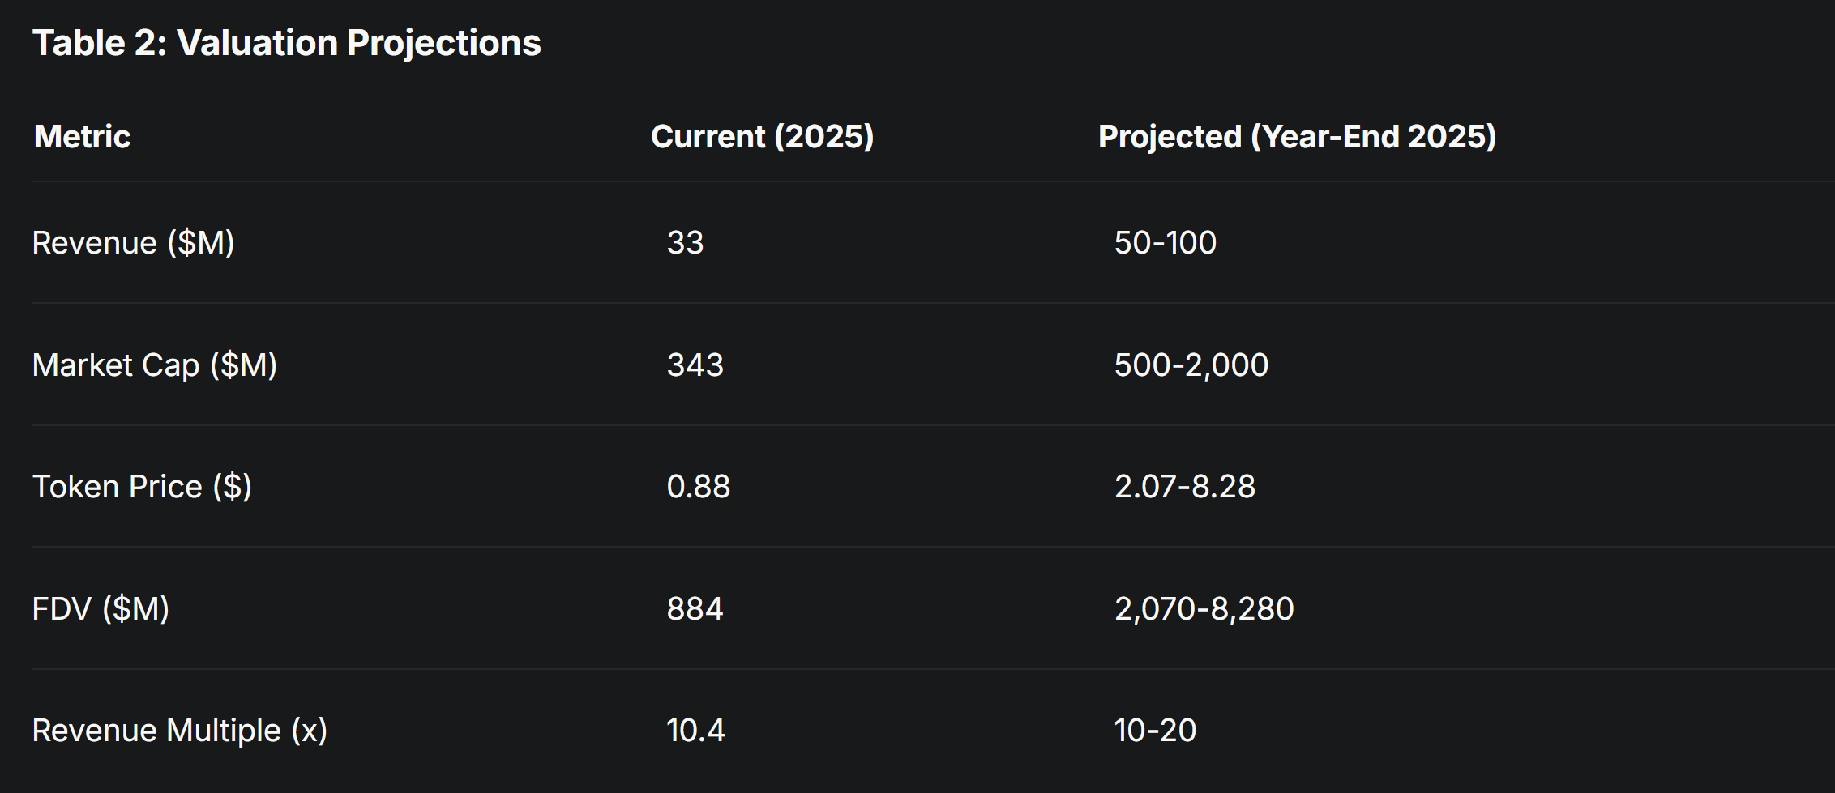Click the current revenue multiple 10.4
1835x793 pixels.
click(x=696, y=731)
